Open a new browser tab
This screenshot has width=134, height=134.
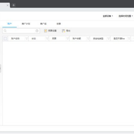point(14,5)
